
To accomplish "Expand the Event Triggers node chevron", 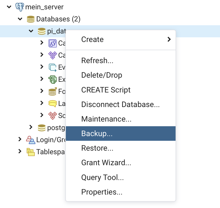I will (x=42, y=67).
